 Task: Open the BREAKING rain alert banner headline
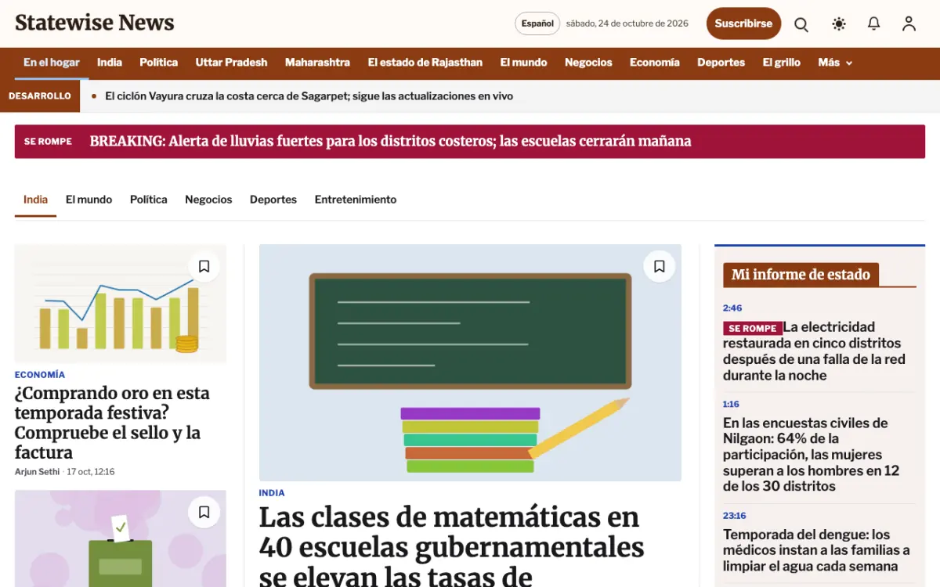click(391, 142)
